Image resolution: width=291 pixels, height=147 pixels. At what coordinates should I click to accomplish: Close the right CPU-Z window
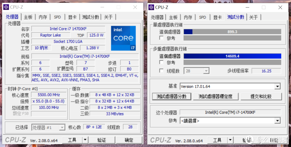(280, 7)
